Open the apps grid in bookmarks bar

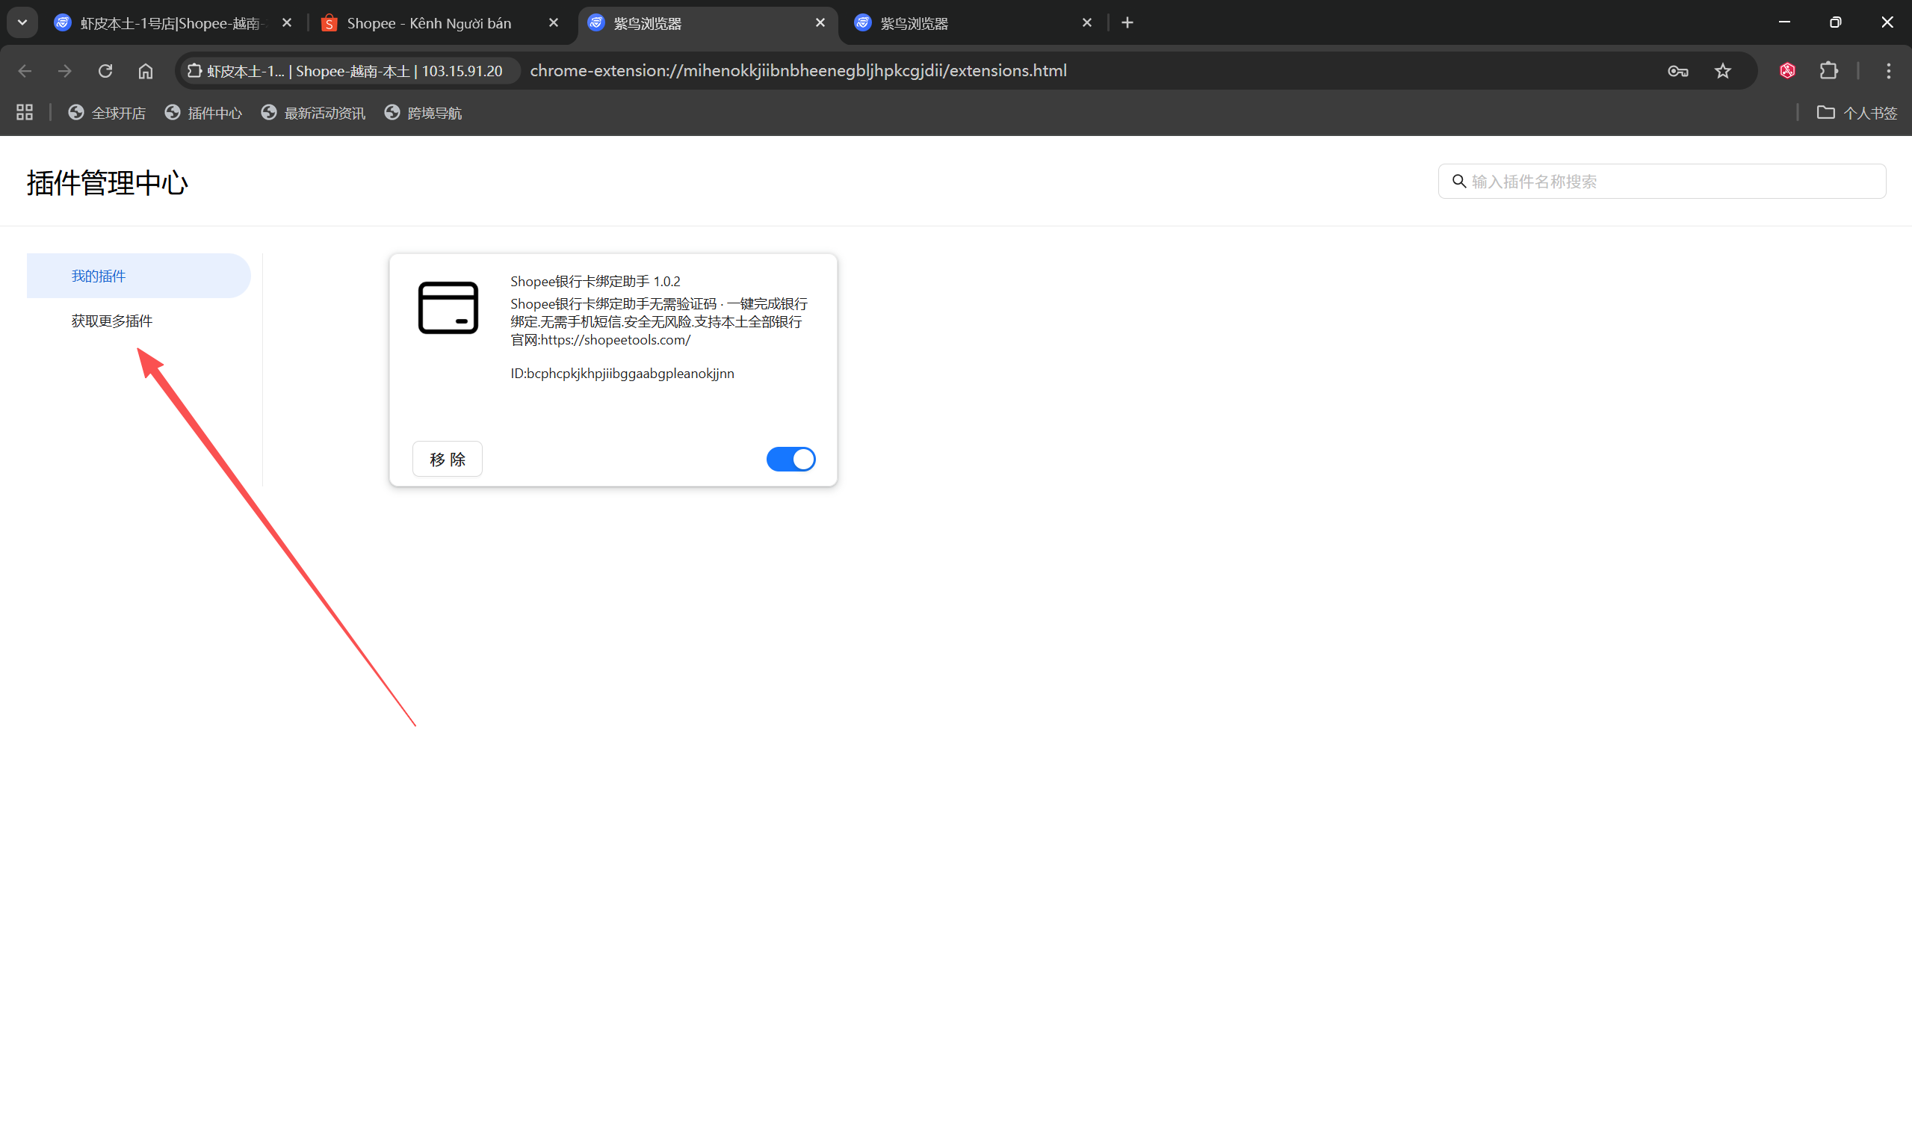click(25, 112)
